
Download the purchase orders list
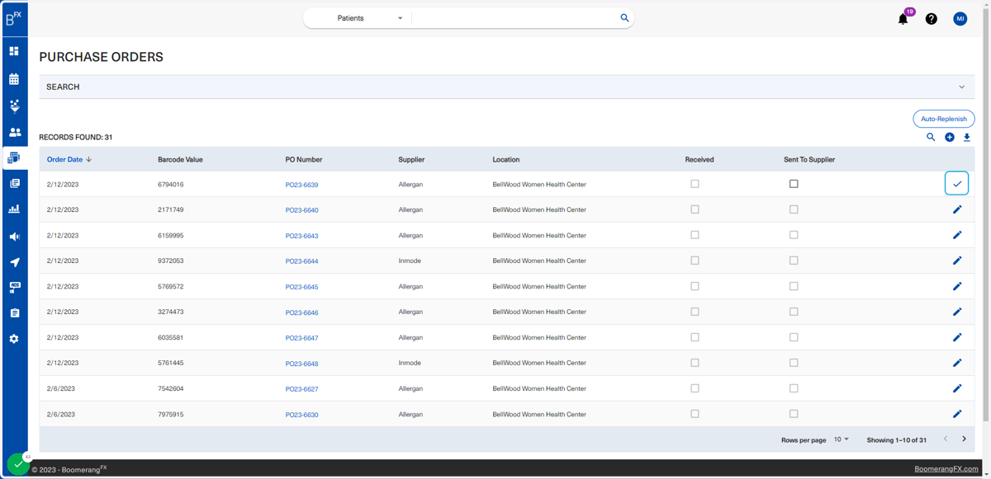pyautogui.click(x=967, y=138)
